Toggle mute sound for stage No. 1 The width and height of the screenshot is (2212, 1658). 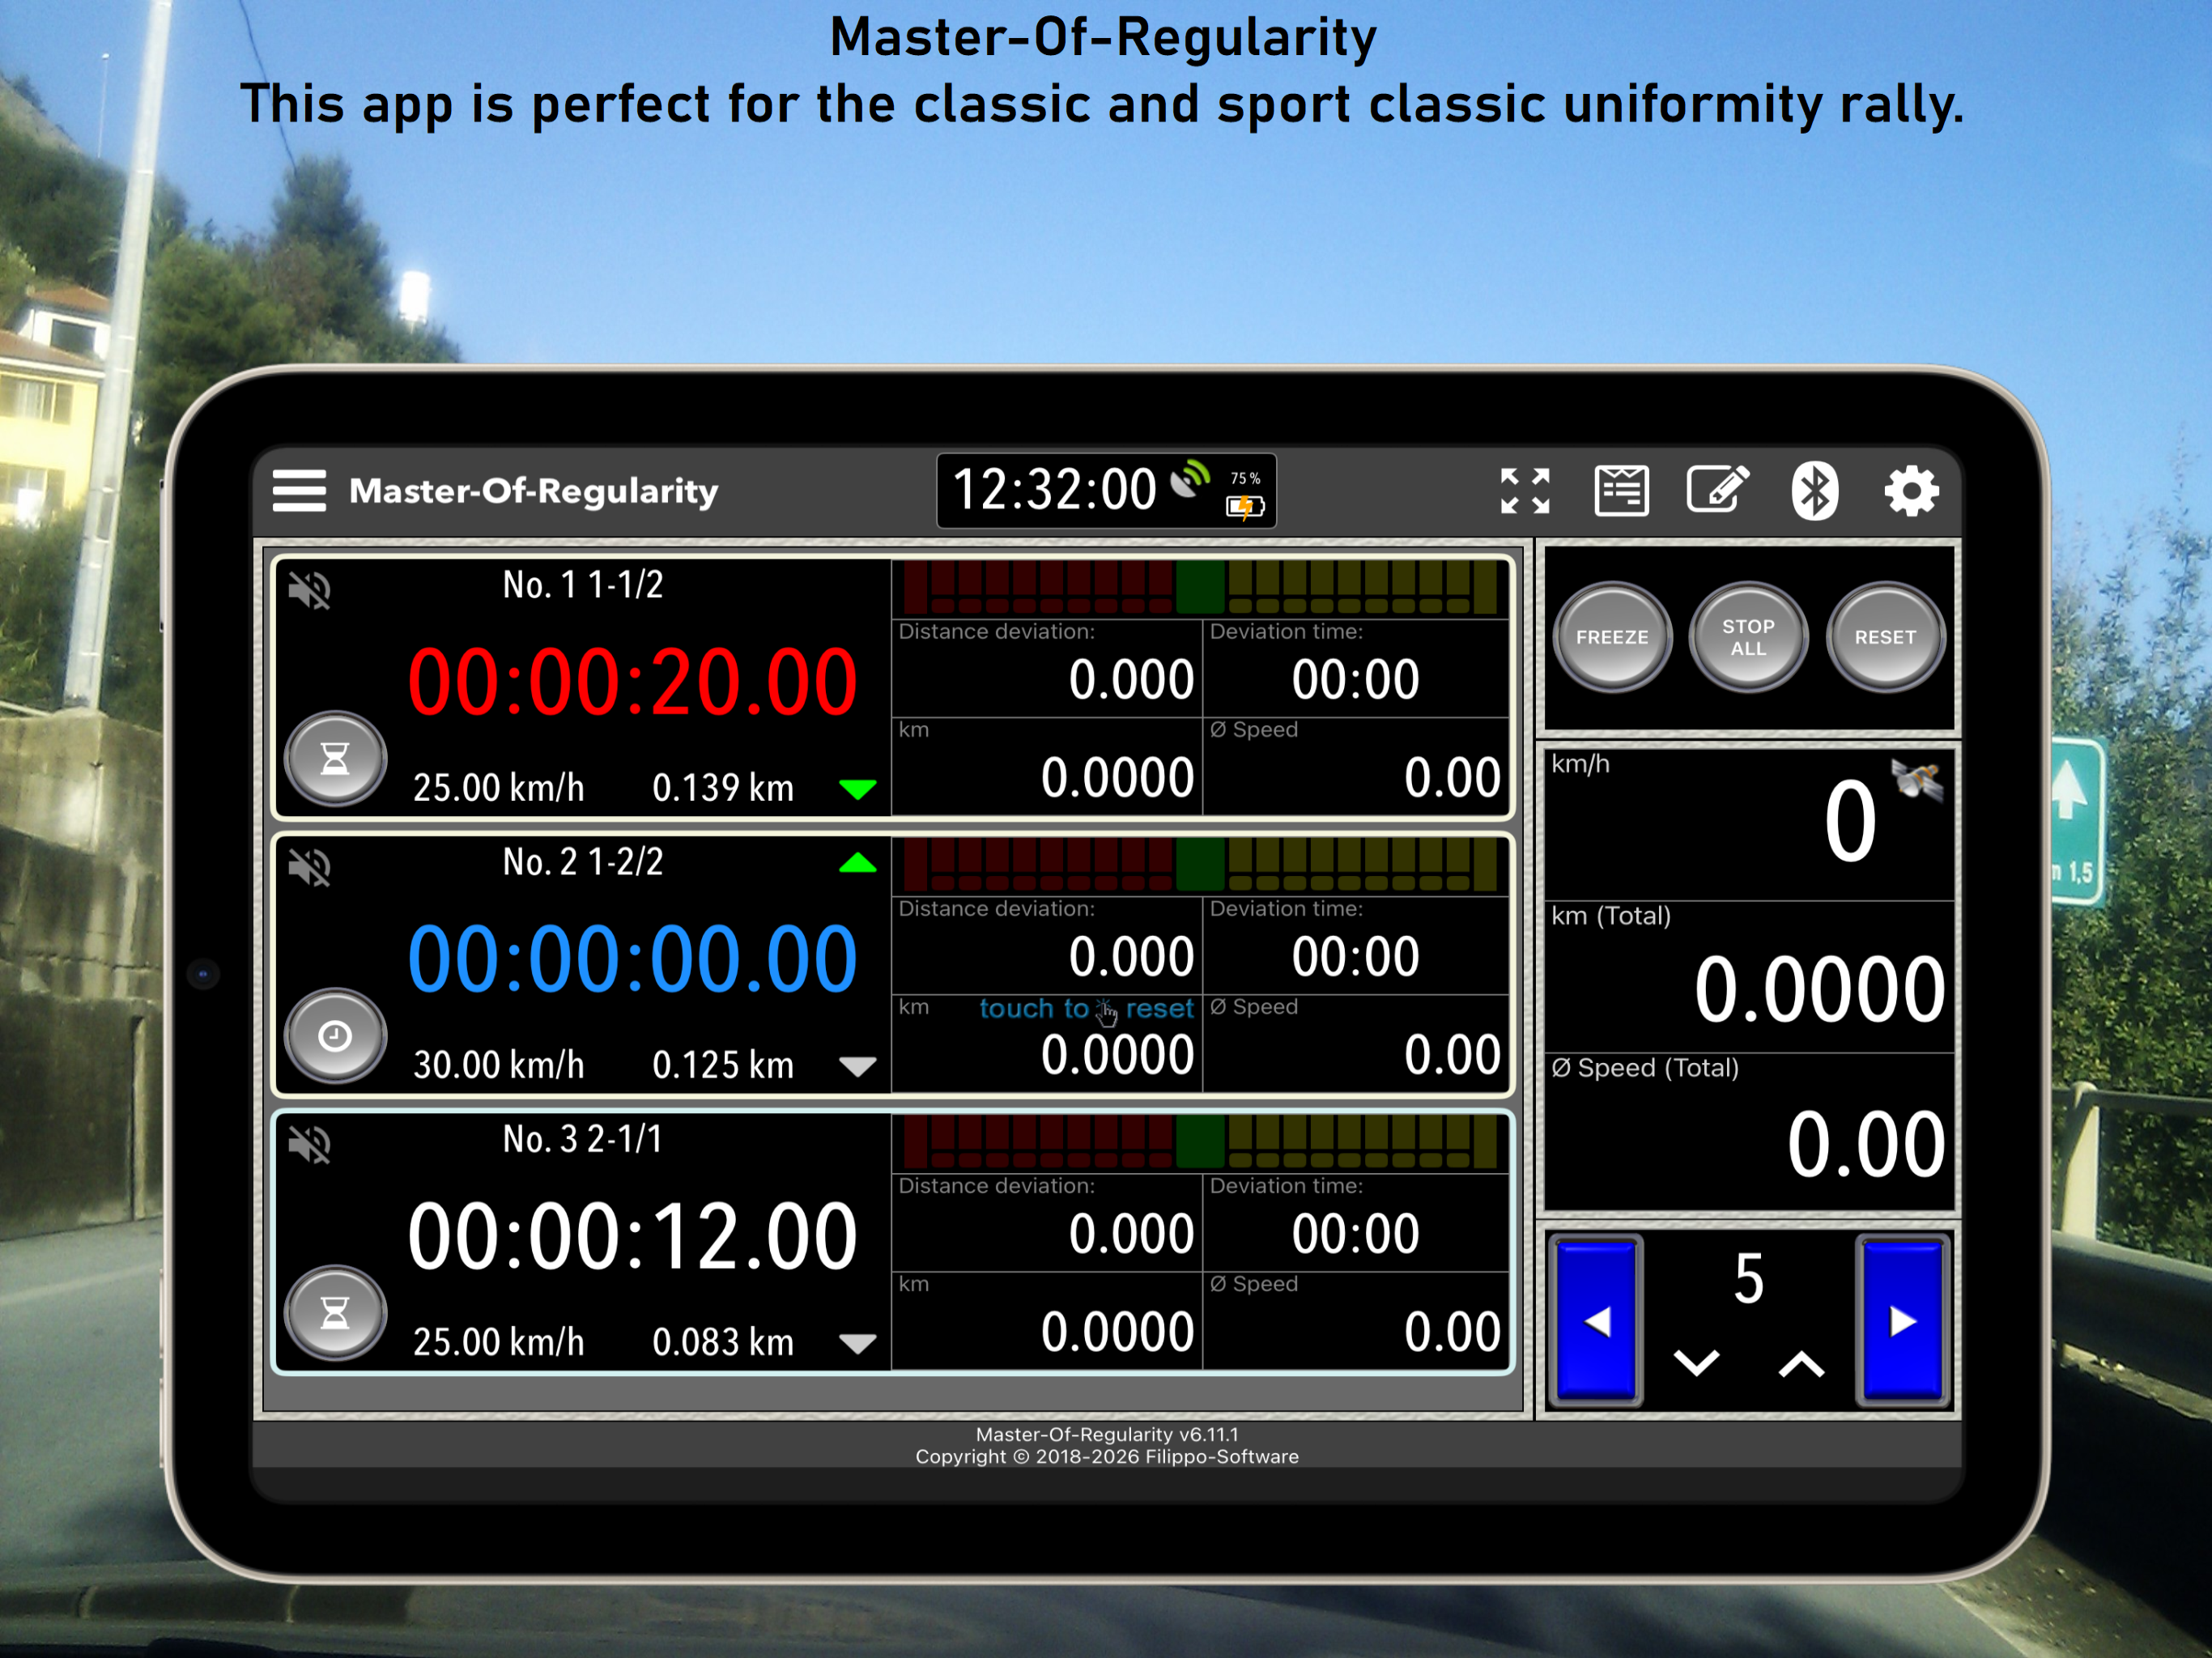pyautogui.click(x=310, y=590)
